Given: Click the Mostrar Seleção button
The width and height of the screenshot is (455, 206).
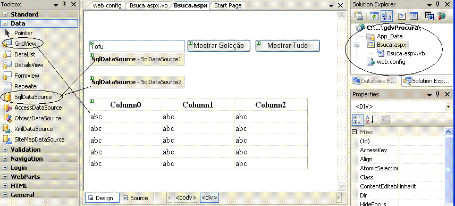Looking at the screenshot, I should pyautogui.click(x=219, y=46).
